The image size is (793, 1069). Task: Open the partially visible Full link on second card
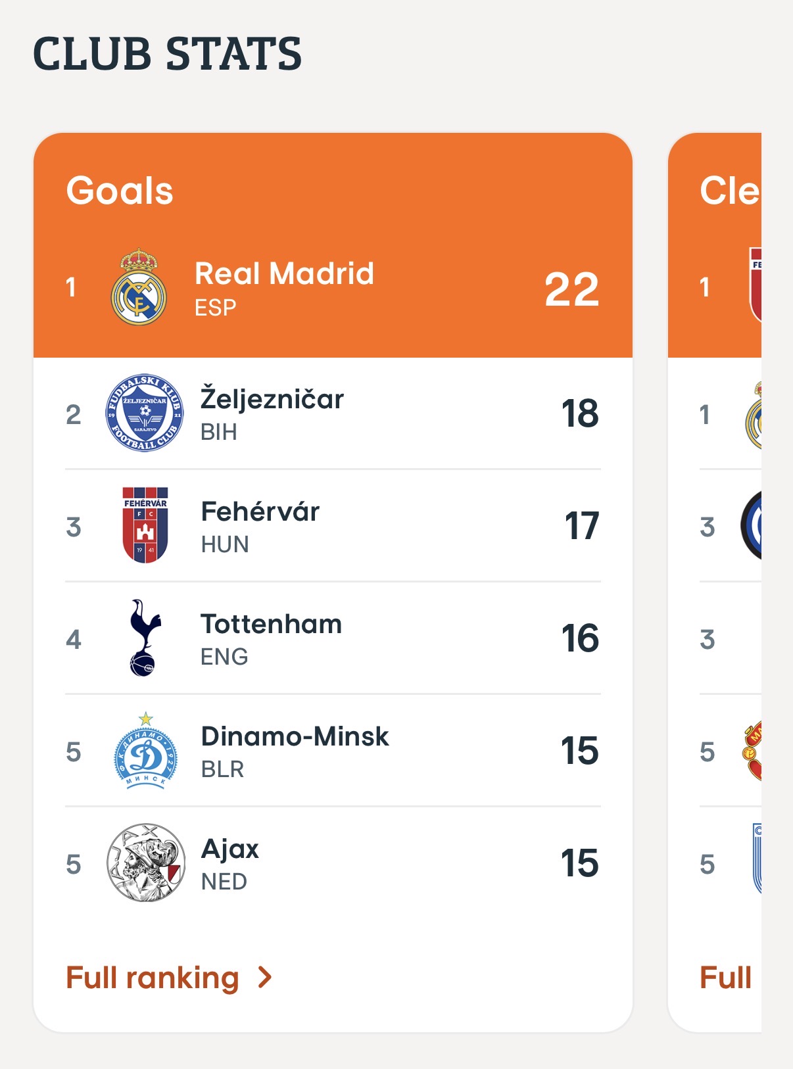726,978
